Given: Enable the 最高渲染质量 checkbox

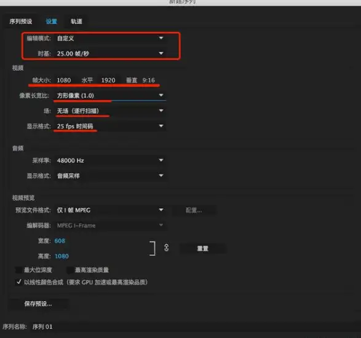Looking at the screenshot, I should (70, 270).
